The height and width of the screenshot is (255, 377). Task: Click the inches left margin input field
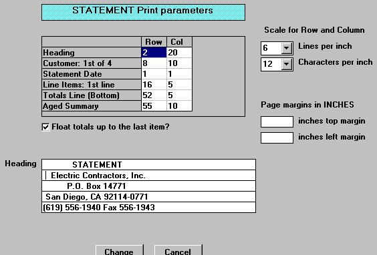click(x=277, y=138)
